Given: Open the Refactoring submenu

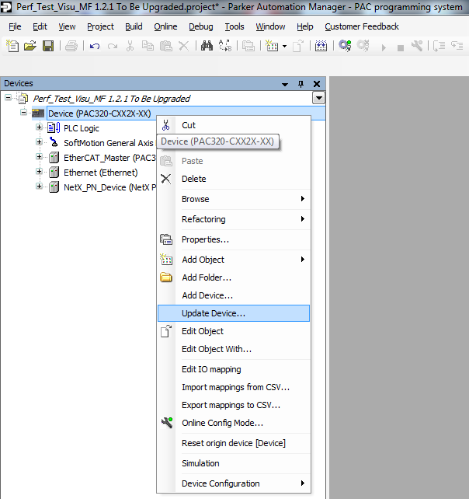Looking at the screenshot, I should click(x=234, y=219).
